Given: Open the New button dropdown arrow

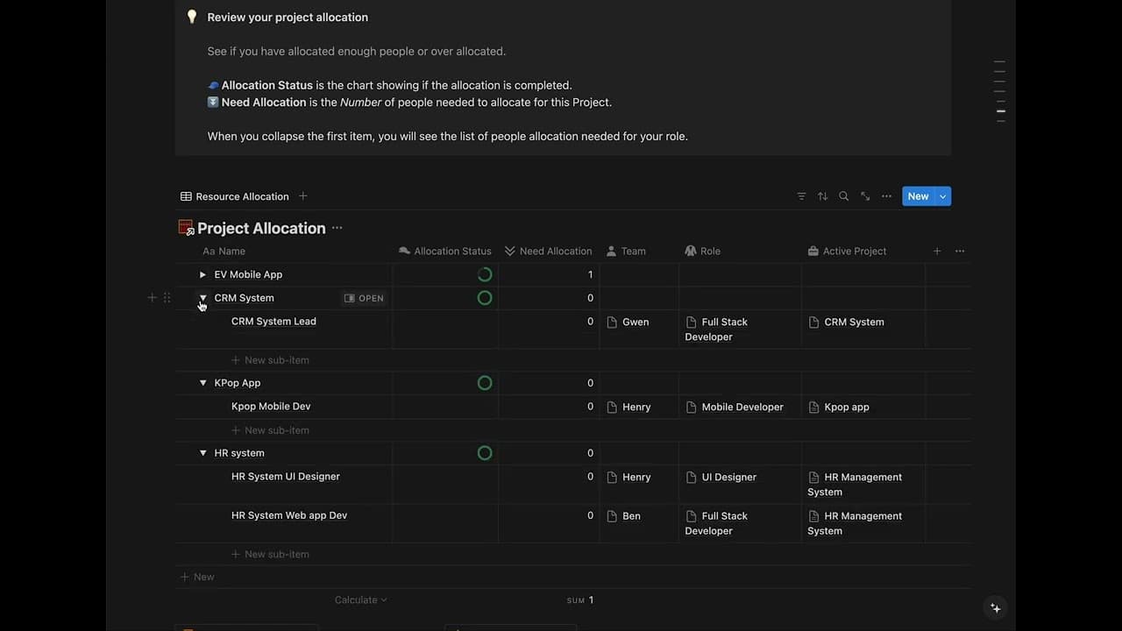Looking at the screenshot, I should click(943, 196).
